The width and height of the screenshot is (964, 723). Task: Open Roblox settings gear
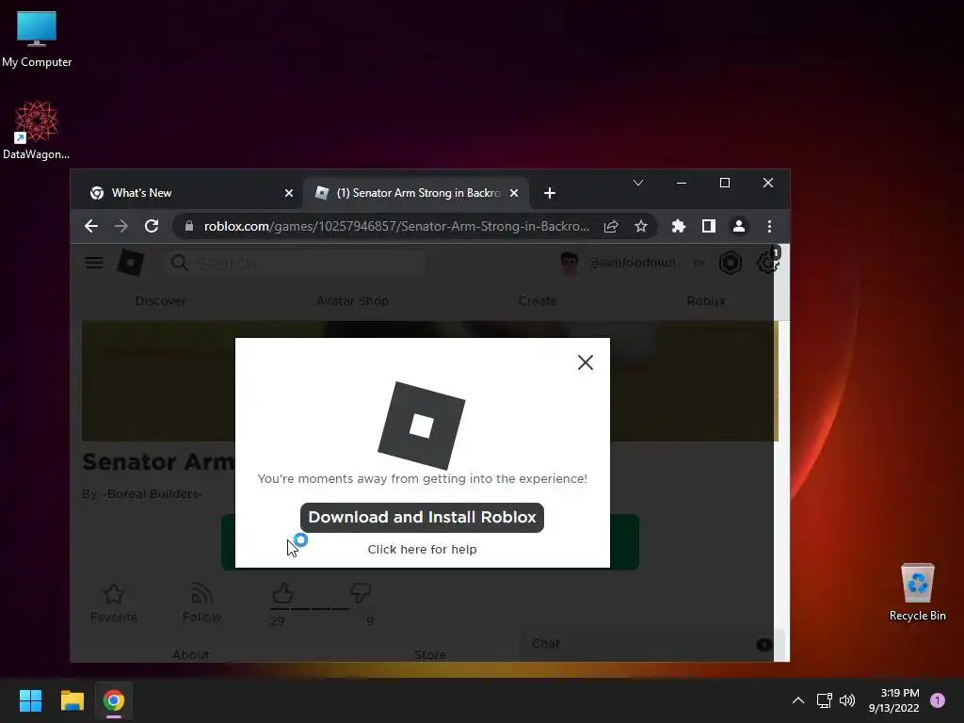[766, 264]
